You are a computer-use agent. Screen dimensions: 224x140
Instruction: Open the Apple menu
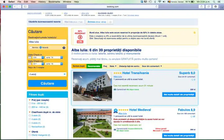coord(4,2)
